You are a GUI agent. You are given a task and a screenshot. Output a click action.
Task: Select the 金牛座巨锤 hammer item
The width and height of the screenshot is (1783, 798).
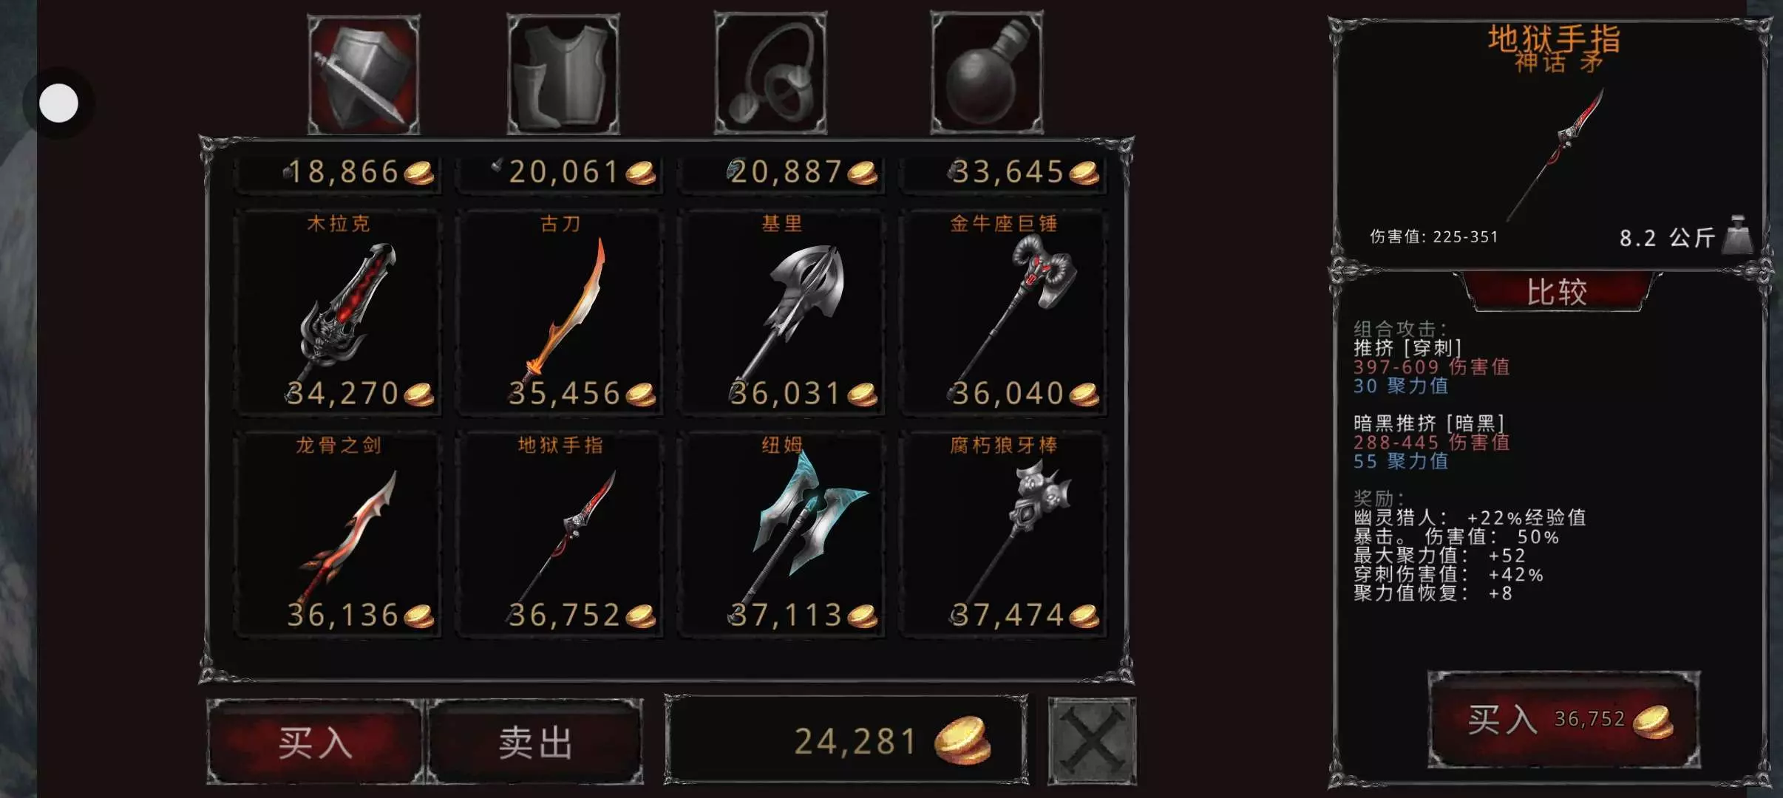[1003, 311]
